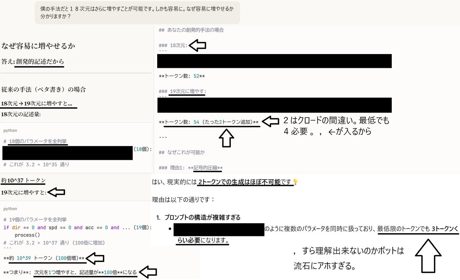Click the line トークン数: 52
Screen dimensions: 460x280
coord(182,76)
